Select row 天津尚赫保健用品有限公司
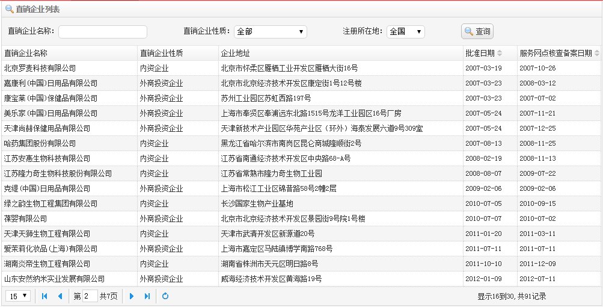603x307 pixels. click(301, 128)
